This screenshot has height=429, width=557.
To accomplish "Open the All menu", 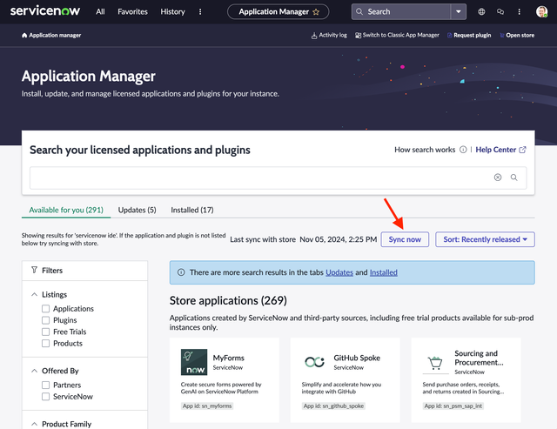I will pyautogui.click(x=100, y=11).
